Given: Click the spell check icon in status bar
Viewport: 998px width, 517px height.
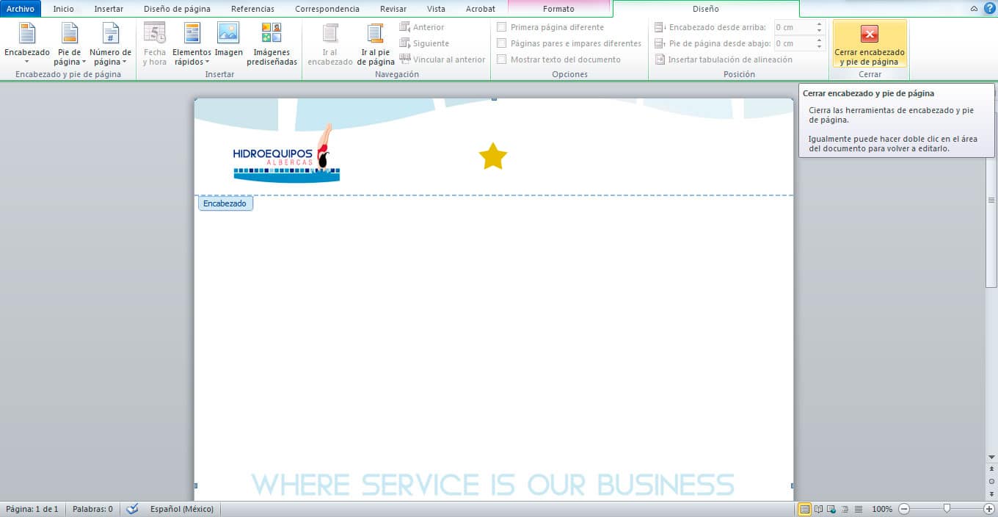Looking at the screenshot, I should click(x=132, y=509).
